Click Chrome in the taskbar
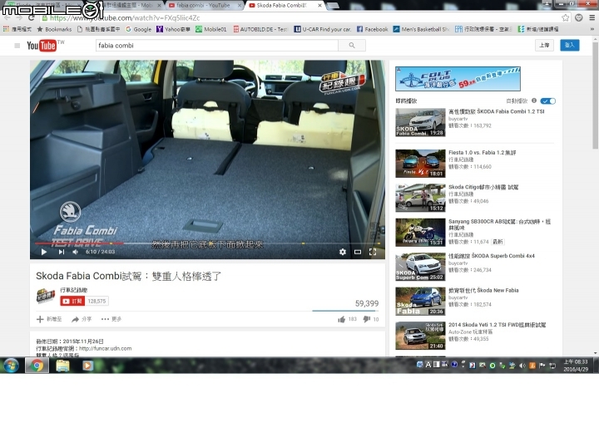The width and height of the screenshot is (599, 437). click(x=37, y=366)
